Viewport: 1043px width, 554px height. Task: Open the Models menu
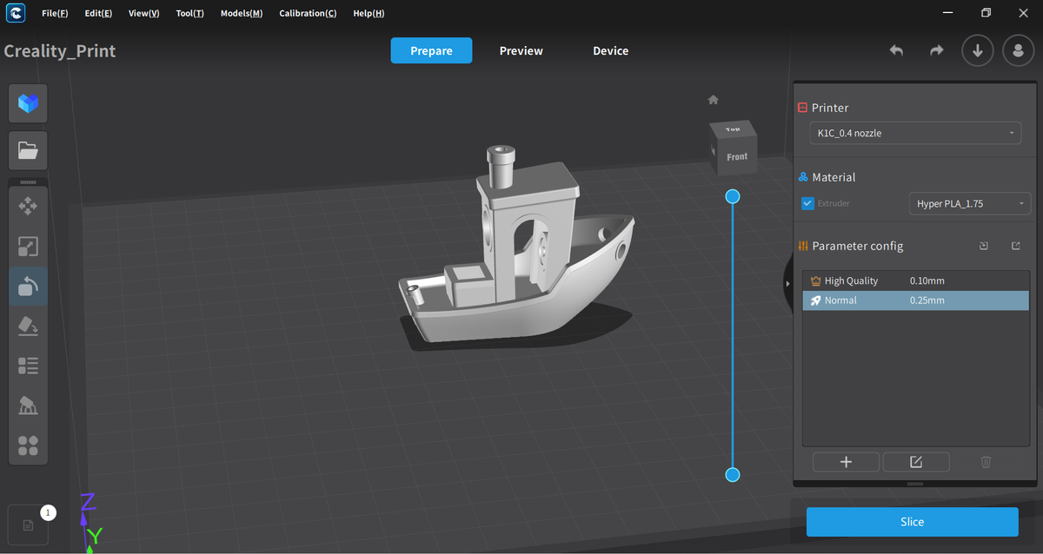point(242,13)
